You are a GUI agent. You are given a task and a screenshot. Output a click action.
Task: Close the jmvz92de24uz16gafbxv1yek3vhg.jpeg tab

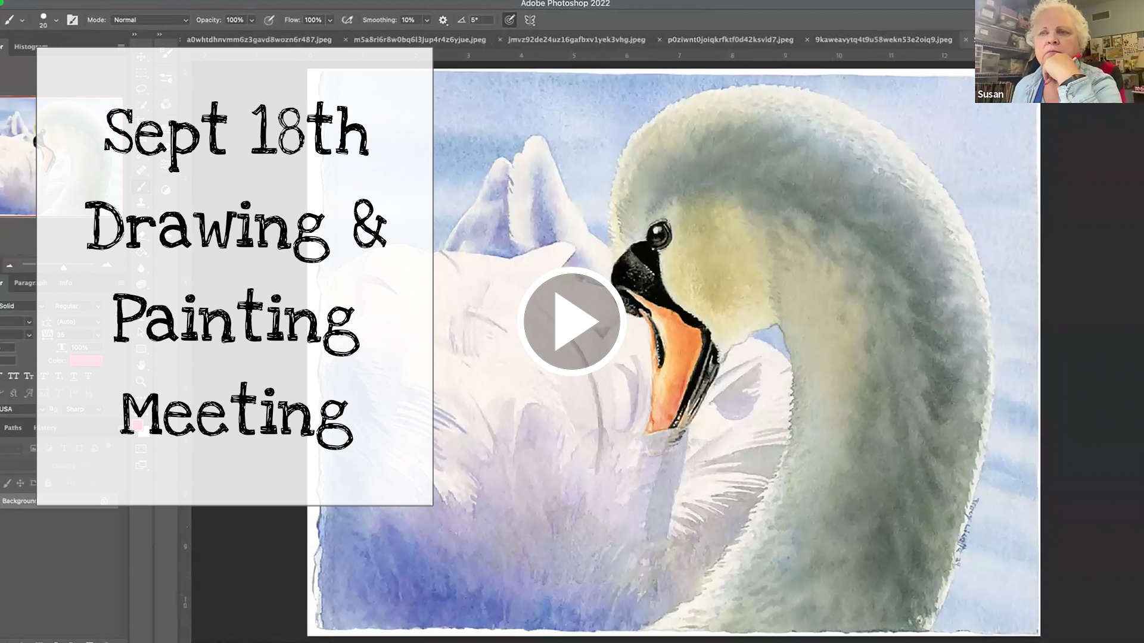click(500, 40)
